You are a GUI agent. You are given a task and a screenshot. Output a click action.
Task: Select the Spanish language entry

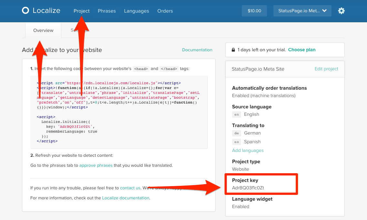252,142
